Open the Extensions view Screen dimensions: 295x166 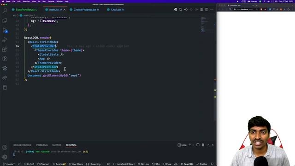pyautogui.click(x=5, y=49)
